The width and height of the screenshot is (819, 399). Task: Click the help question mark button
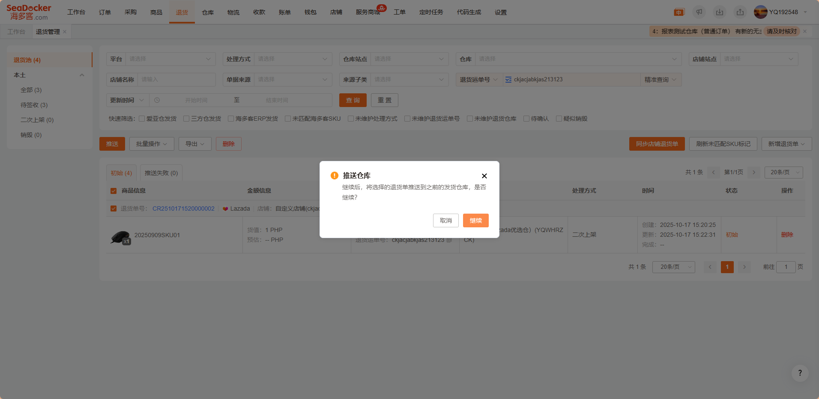(800, 373)
